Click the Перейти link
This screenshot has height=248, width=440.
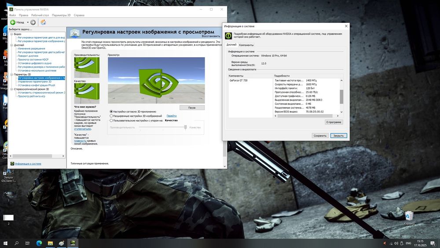(x=172, y=116)
